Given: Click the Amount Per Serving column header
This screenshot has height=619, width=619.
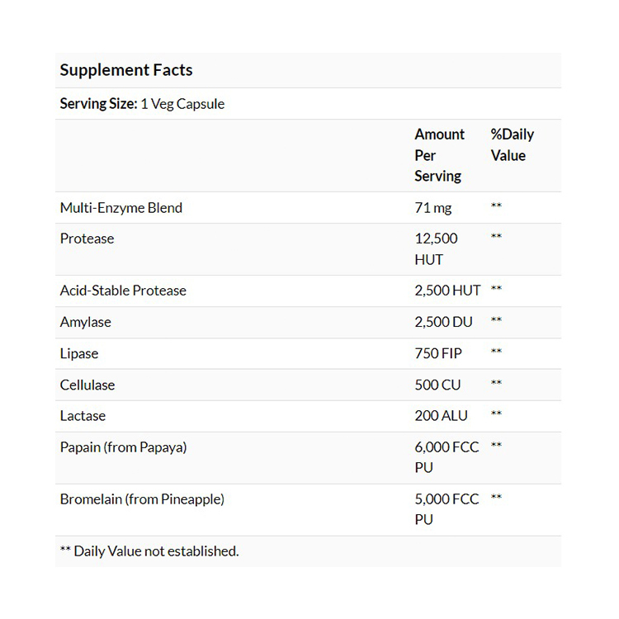Looking at the screenshot, I should [439, 155].
